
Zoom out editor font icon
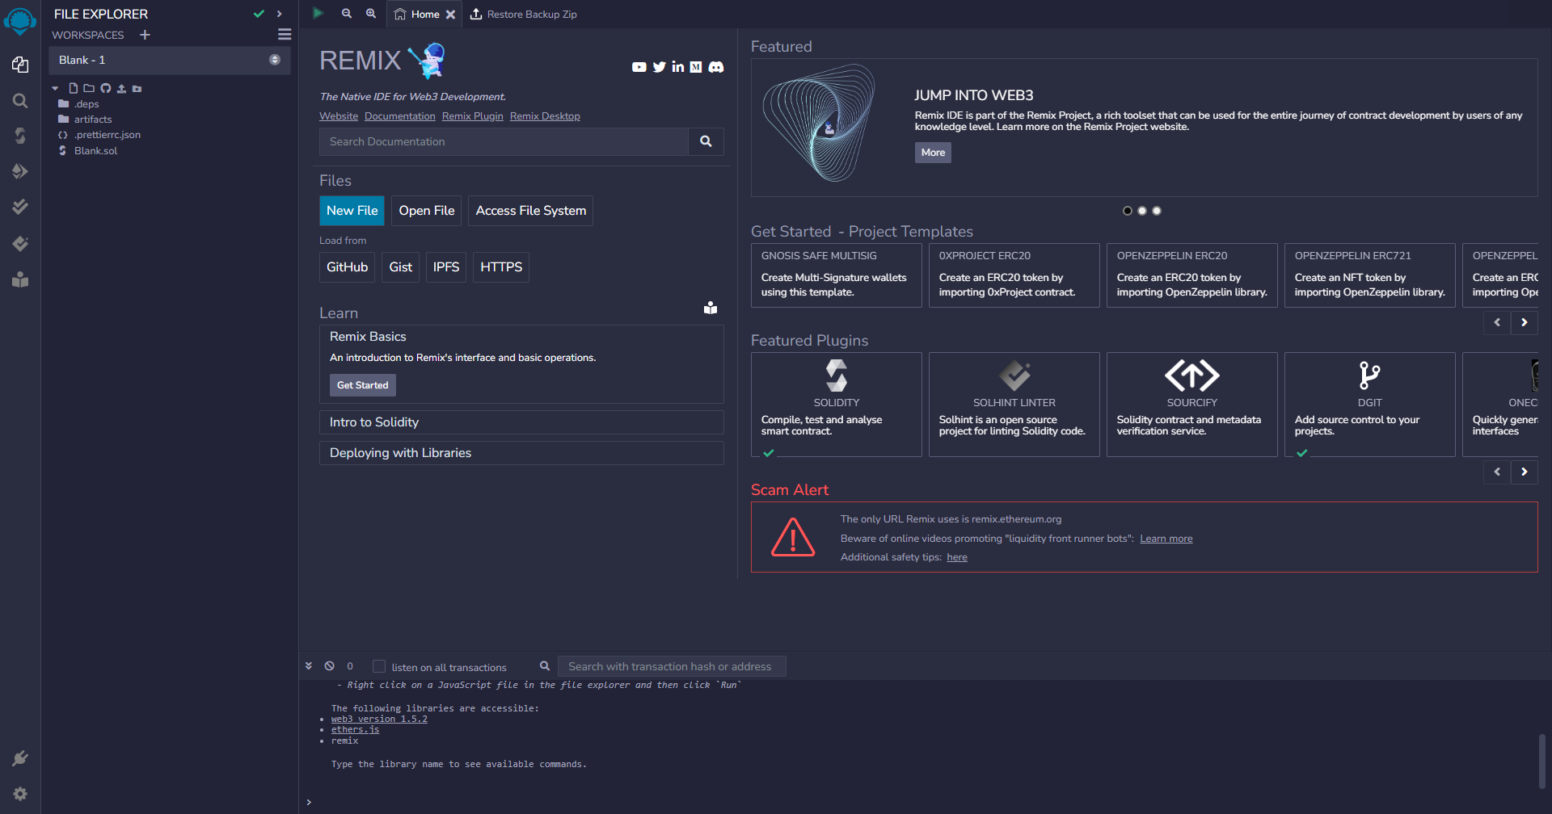(347, 14)
